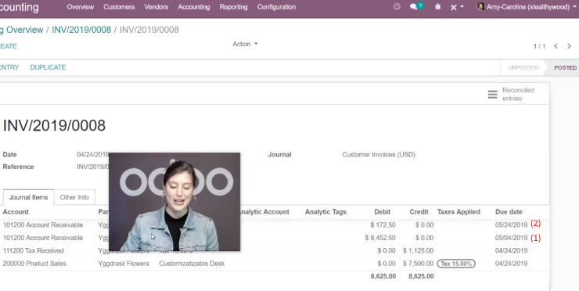Open the activities clock icon
579x291 pixels.
point(397,6)
